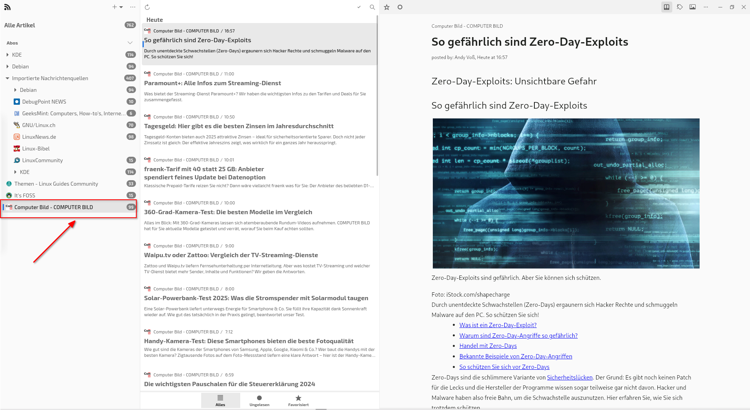The height and width of the screenshot is (410, 750).
Task: Expand the nested Debian folder arrow
Action: point(15,90)
